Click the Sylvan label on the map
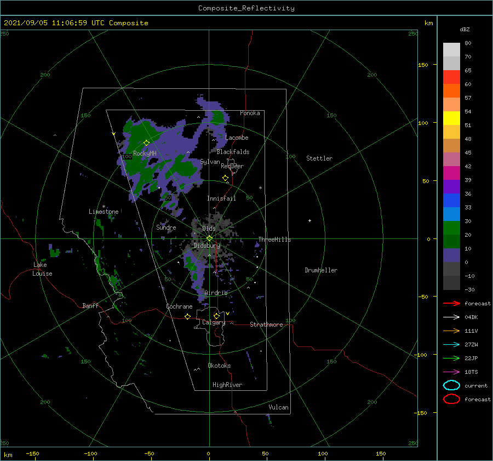The image size is (493, 461). (210, 162)
